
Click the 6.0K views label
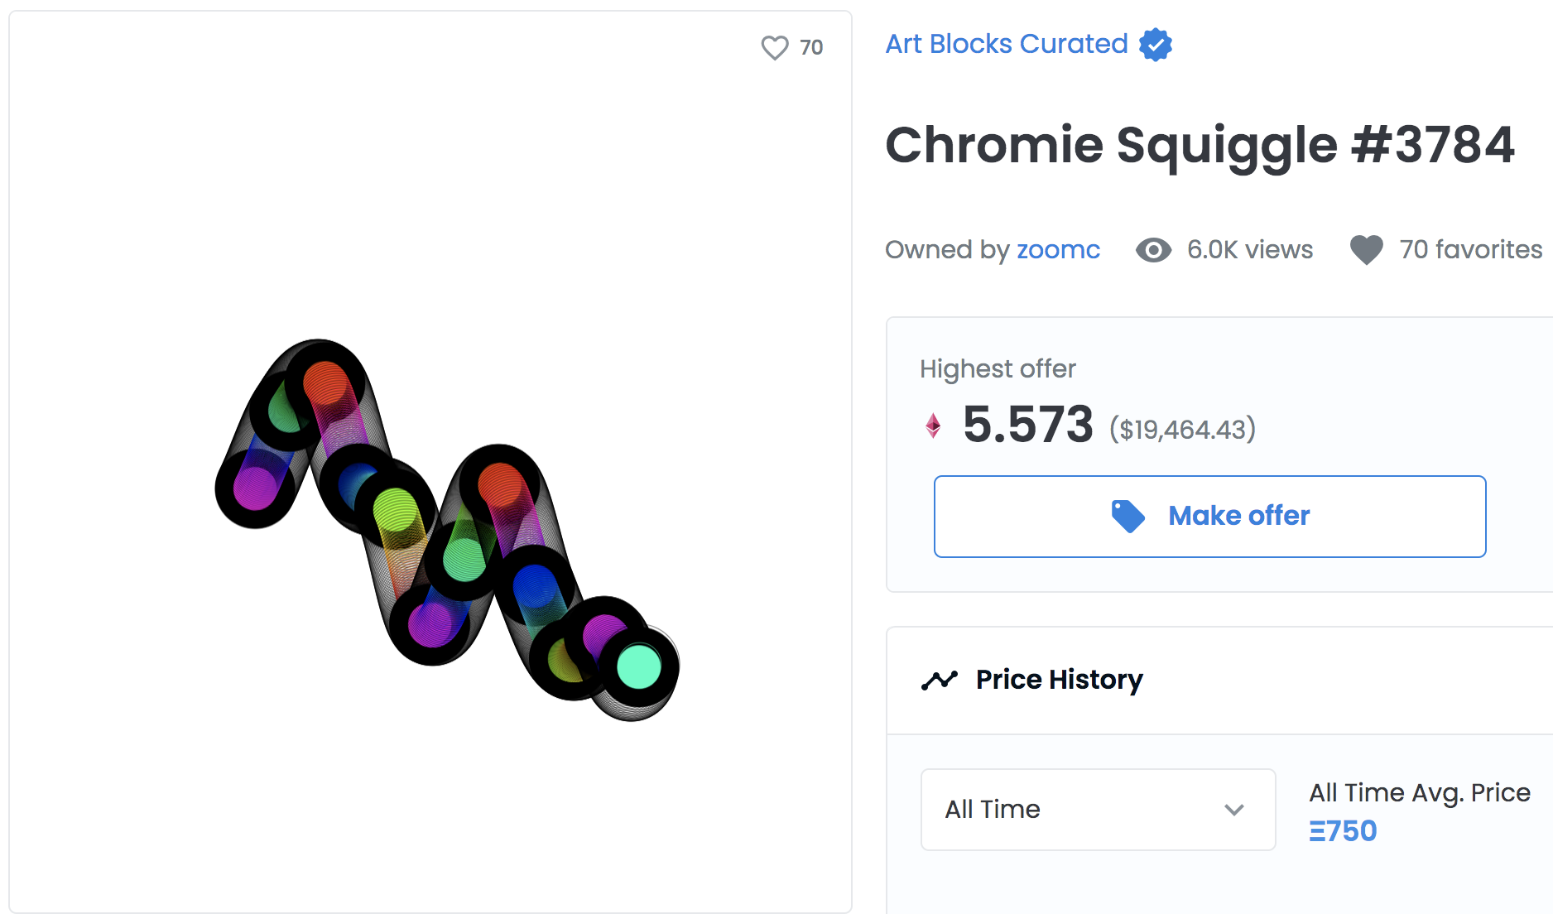click(1249, 250)
